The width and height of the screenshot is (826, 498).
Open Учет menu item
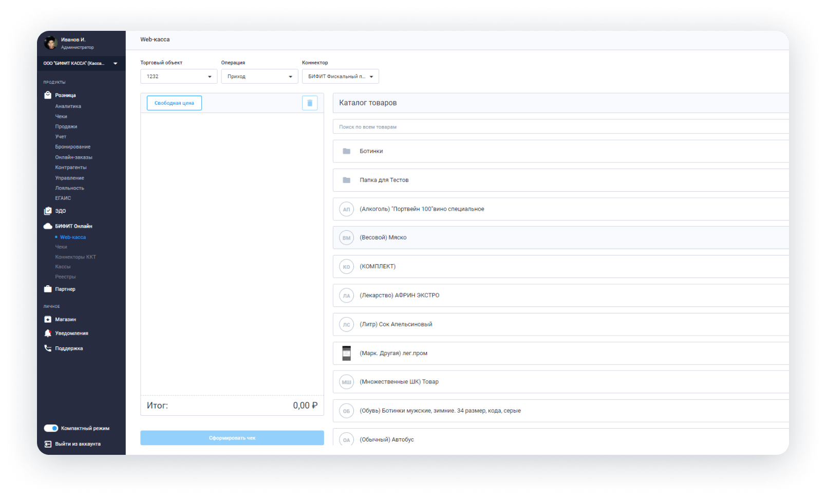click(61, 137)
